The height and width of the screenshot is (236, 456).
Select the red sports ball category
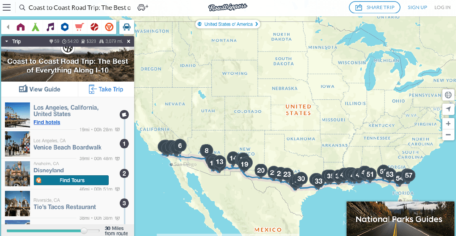pyautogui.click(x=94, y=27)
